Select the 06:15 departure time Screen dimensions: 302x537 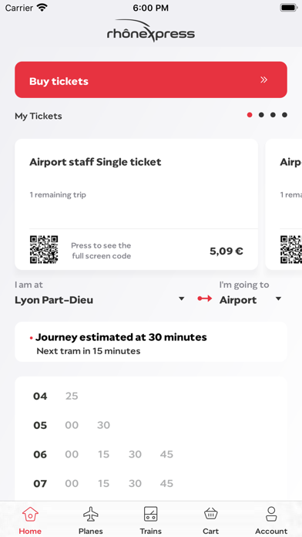(103, 454)
